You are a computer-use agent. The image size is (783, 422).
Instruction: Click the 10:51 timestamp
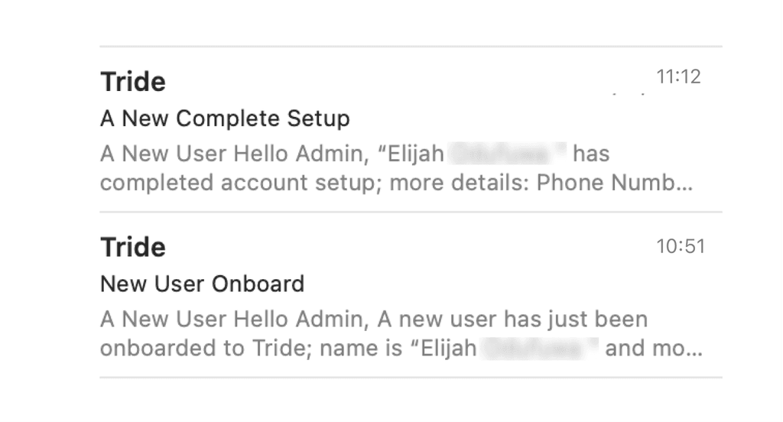(x=681, y=246)
